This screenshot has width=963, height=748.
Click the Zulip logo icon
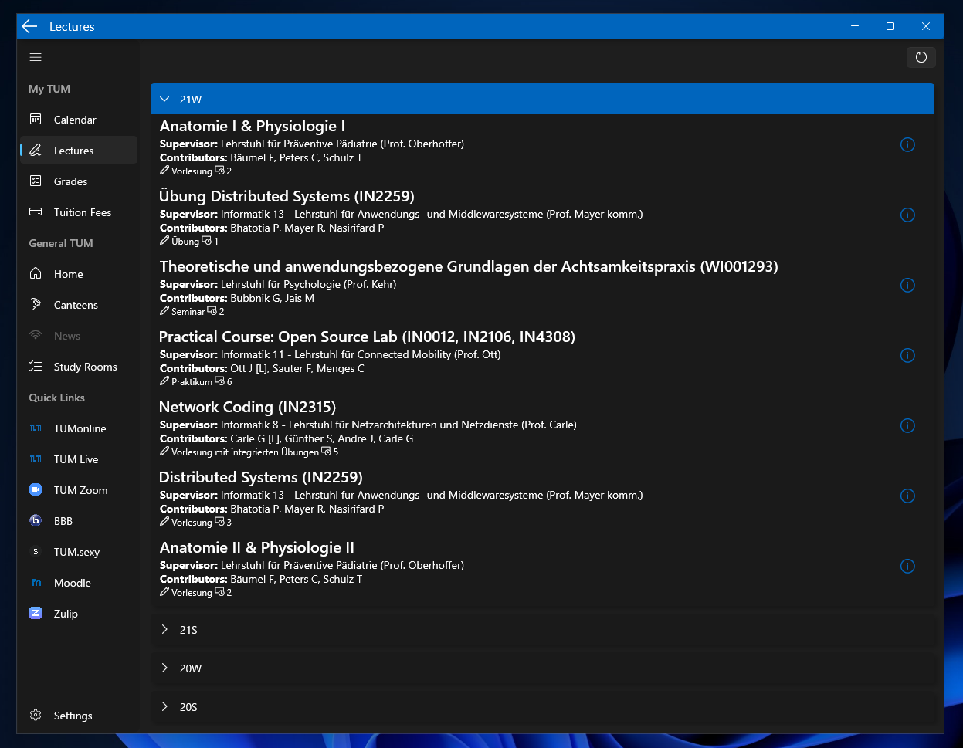tap(36, 613)
